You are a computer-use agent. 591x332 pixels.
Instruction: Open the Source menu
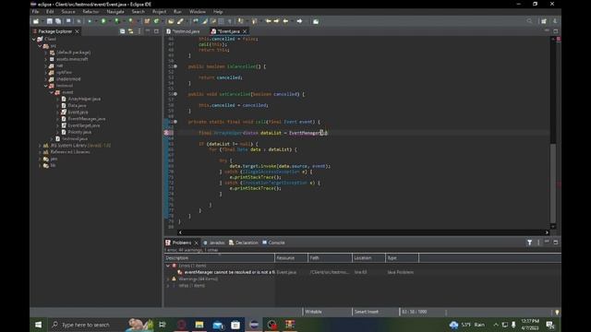[x=68, y=12]
